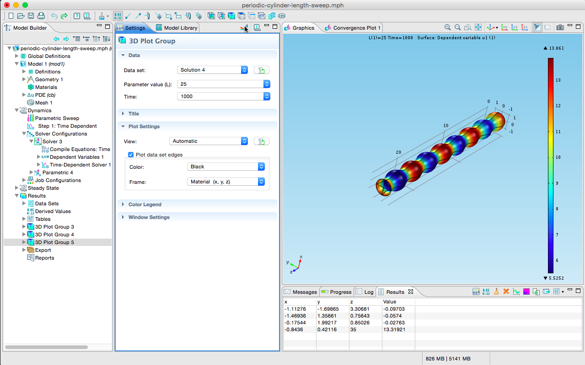Viewport: 585px width, 365px height.
Task: Click the Zoom box icon
Action: pos(468,27)
